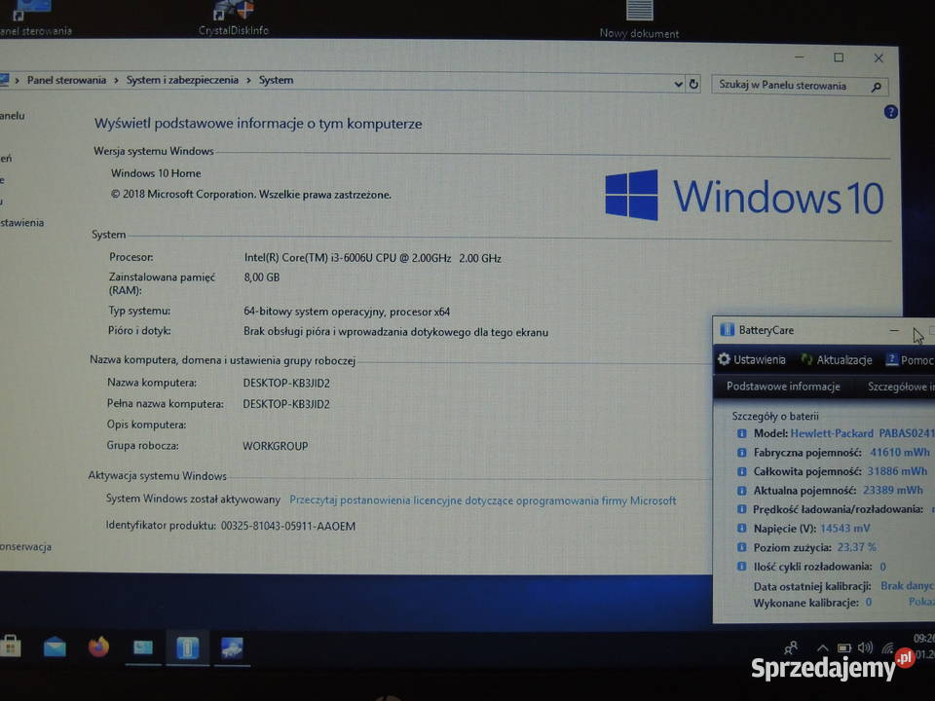Click System breadcrumb item

(x=276, y=80)
